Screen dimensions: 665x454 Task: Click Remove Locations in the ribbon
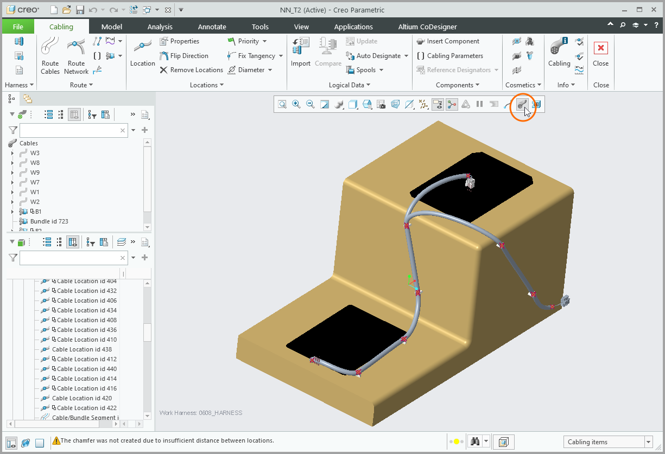191,69
